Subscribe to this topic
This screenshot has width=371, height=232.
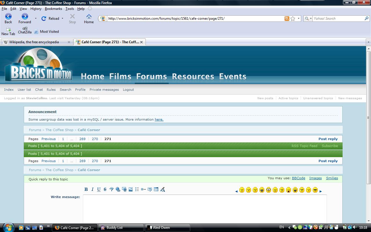coord(330,146)
